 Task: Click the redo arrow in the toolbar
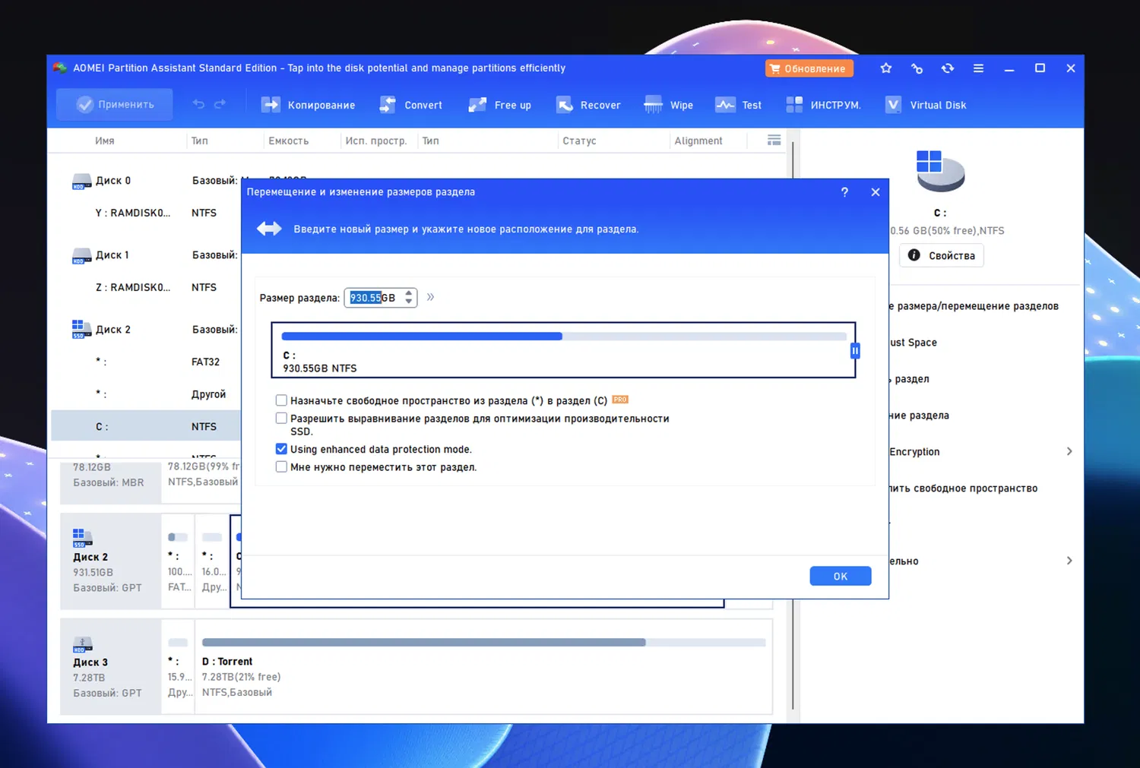[x=220, y=104]
